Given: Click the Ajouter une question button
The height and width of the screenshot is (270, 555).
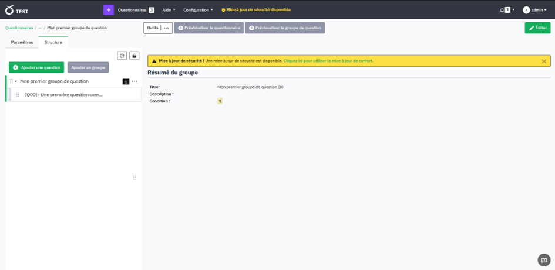Looking at the screenshot, I should coord(36,67).
